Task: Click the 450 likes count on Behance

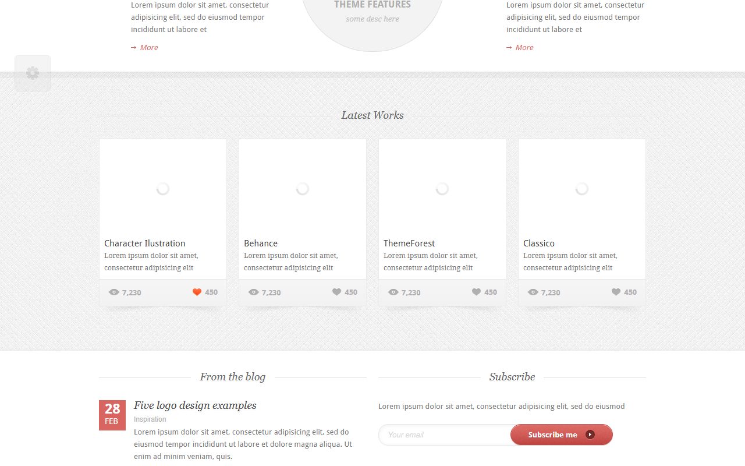Action: pyautogui.click(x=351, y=292)
